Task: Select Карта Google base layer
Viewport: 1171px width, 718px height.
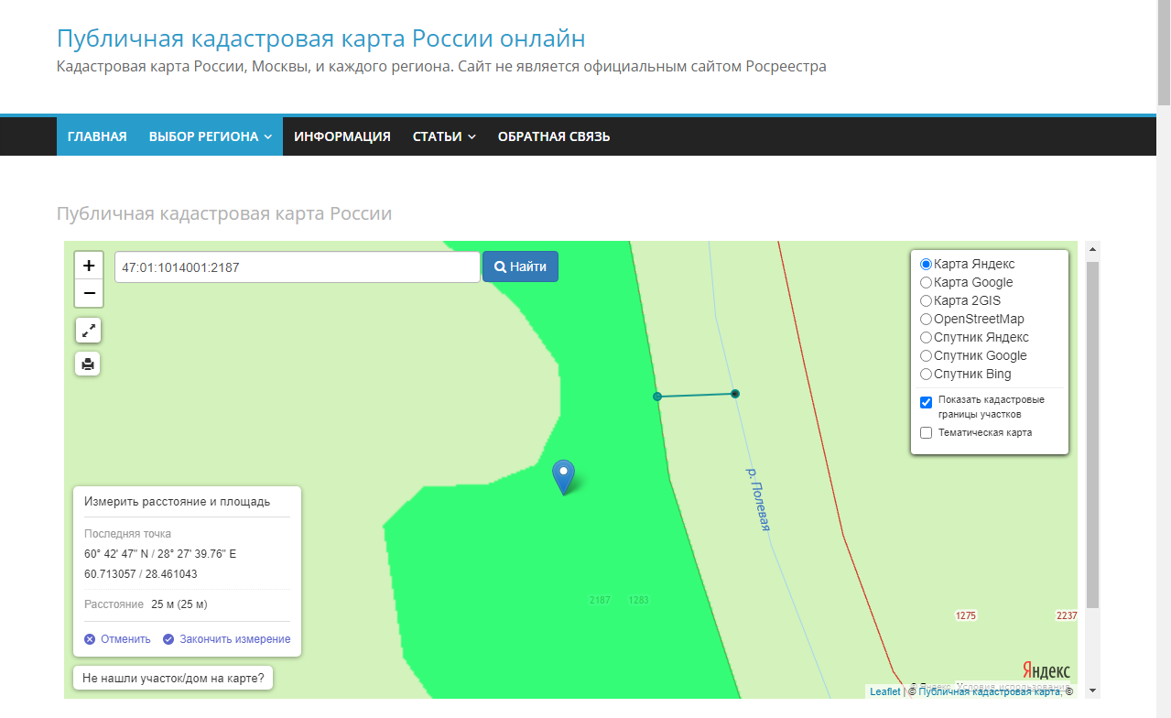Action: pos(926,282)
